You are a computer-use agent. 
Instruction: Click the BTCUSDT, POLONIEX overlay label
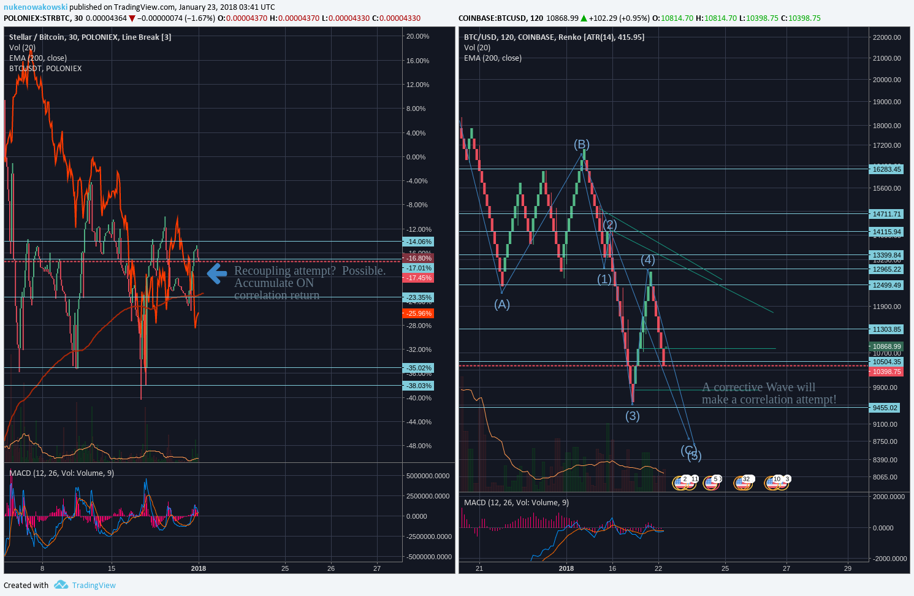coord(45,68)
